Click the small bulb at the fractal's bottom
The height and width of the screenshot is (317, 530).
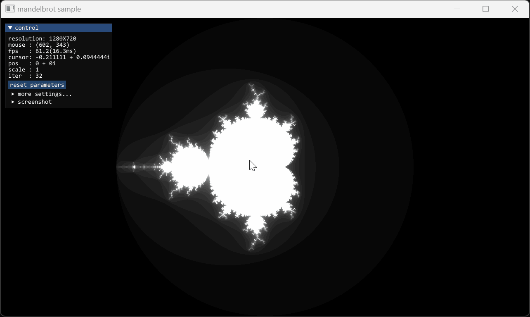tap(255, 225)
